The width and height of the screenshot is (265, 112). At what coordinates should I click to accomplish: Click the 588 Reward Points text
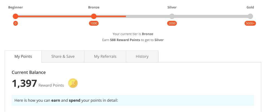125,40
